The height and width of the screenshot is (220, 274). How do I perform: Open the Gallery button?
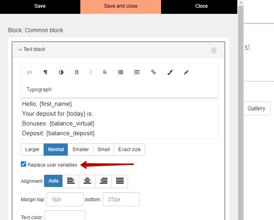[257, 108]
